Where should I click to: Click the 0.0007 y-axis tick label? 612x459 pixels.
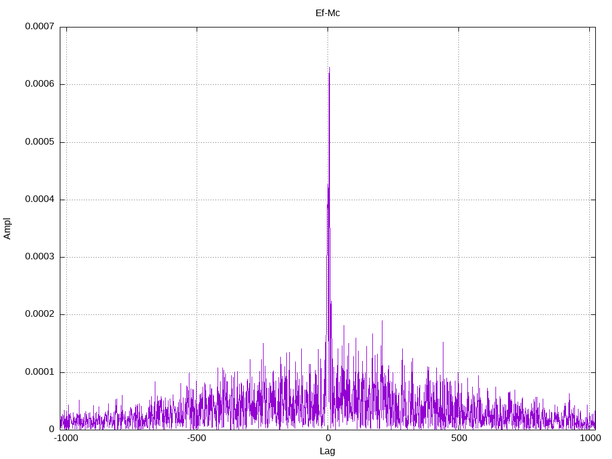39,26
